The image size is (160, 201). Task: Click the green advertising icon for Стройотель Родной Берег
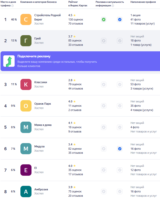(x=104, y=19)
